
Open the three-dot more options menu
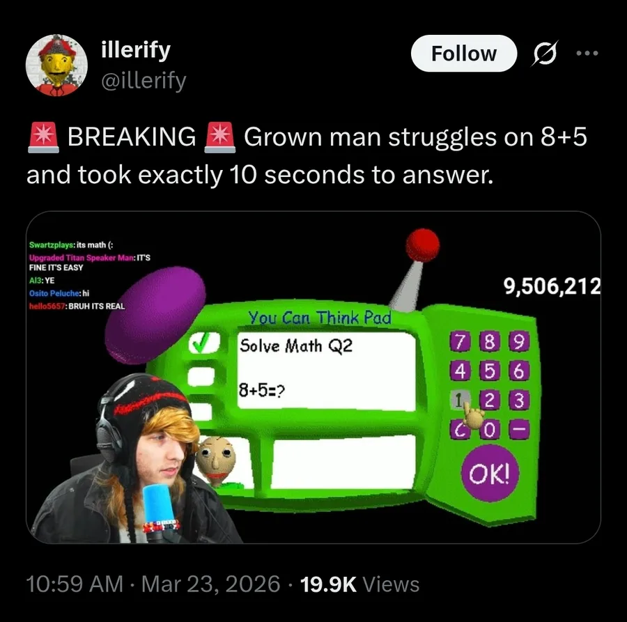[x=587, y=53]
